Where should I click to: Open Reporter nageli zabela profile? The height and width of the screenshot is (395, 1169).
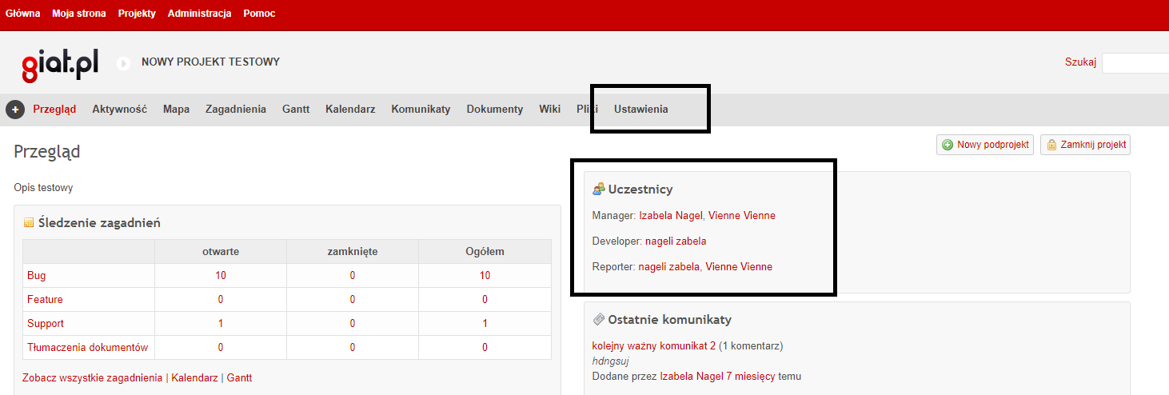click(669, 266)
